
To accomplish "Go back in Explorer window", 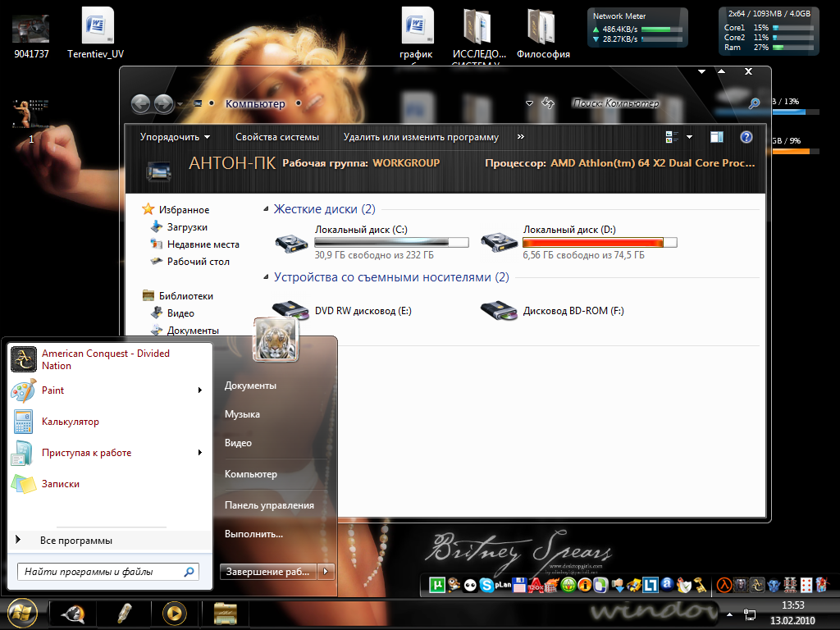I will pos(141,103).
